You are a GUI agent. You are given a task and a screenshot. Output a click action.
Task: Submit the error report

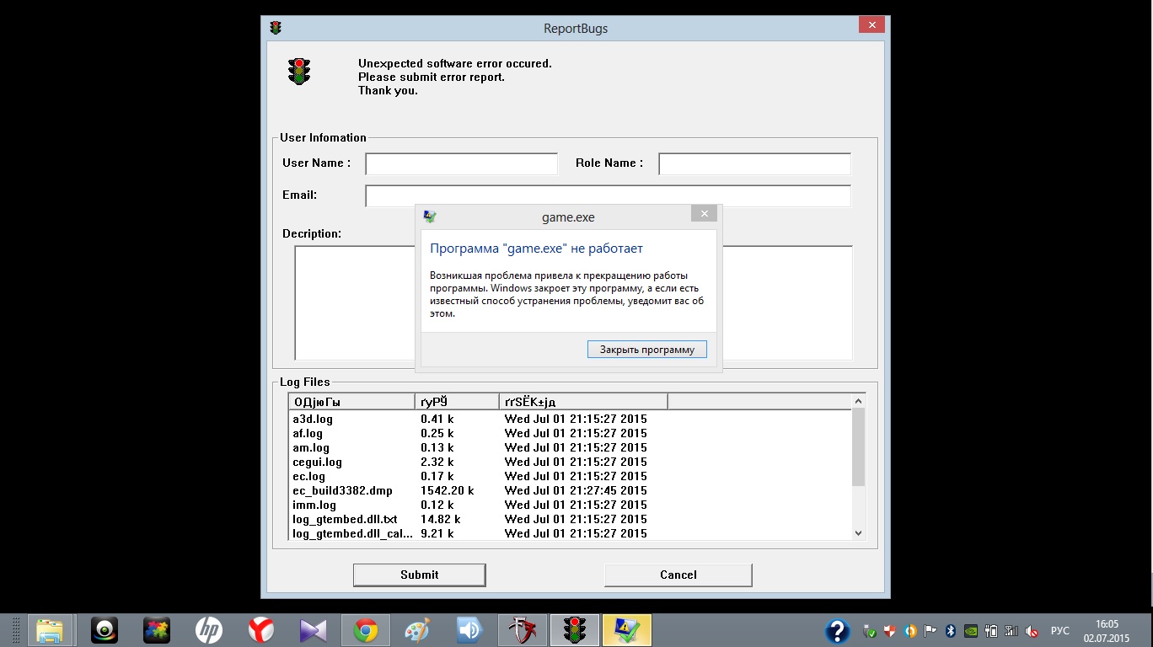[420, 575]
